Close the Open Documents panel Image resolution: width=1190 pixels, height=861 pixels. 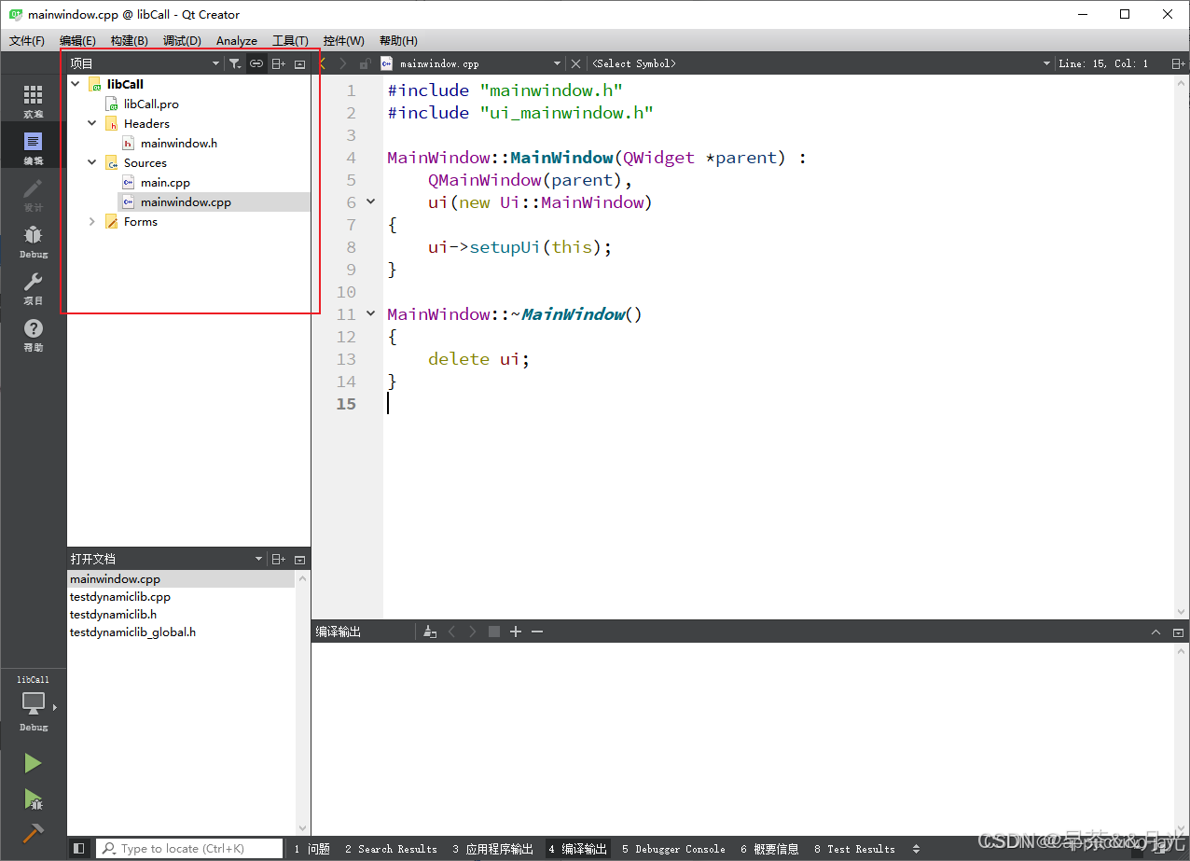tap(299, 559)
